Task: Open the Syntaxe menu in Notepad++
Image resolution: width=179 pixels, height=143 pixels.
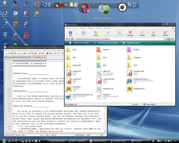Action: [38, 50]
